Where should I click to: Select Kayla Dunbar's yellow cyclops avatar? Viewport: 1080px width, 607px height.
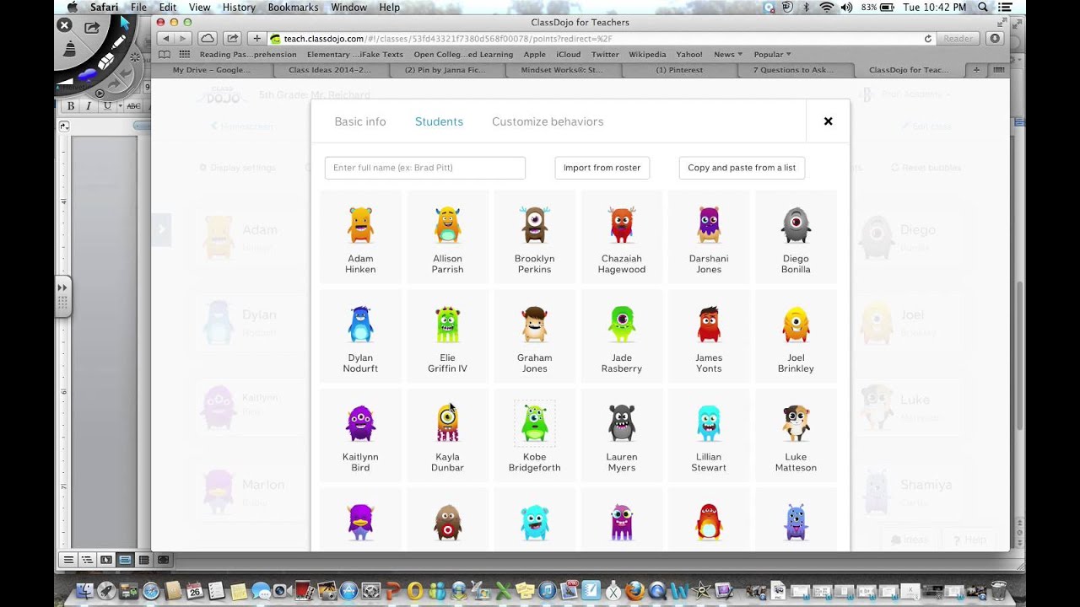pos(447,423)
